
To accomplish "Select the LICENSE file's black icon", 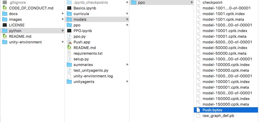I will (5, 25).
